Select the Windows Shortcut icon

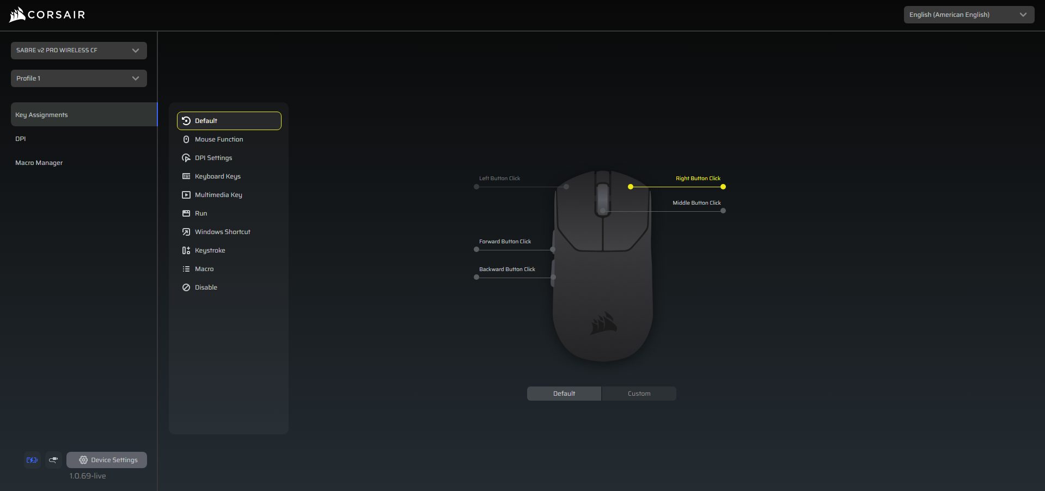pos(186,232)
